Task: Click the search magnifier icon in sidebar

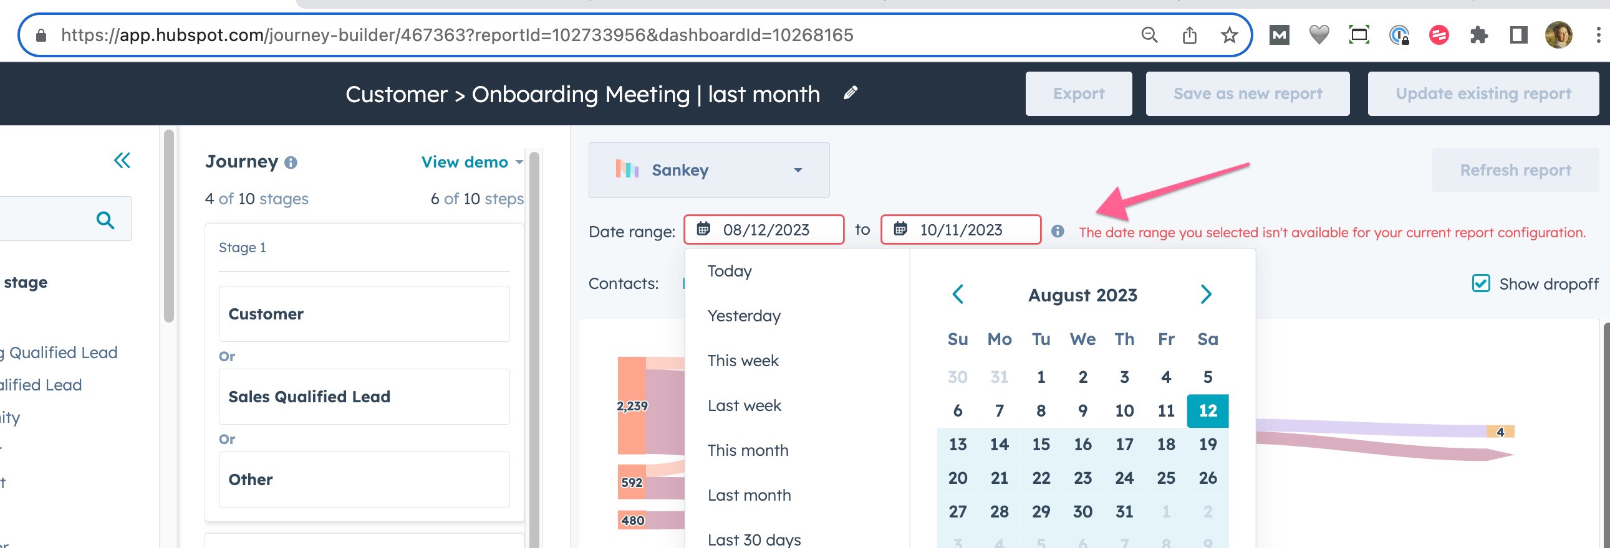Action: (x=105, y=219)
